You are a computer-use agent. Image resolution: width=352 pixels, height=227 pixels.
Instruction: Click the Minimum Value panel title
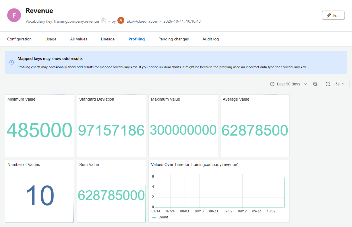(22, 99)
